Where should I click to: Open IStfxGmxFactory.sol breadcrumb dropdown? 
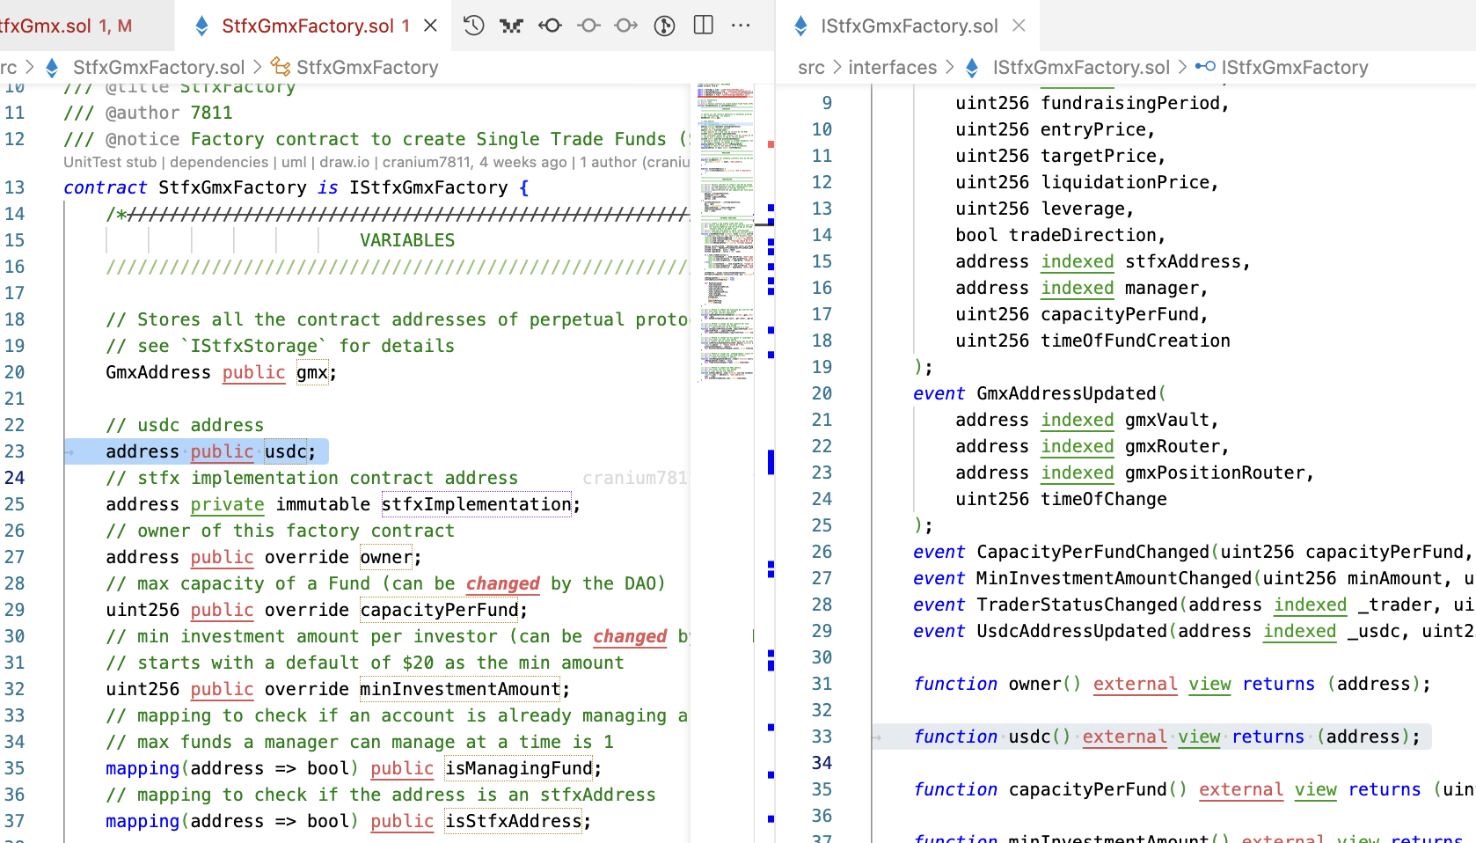click(x=1081, y=67)
